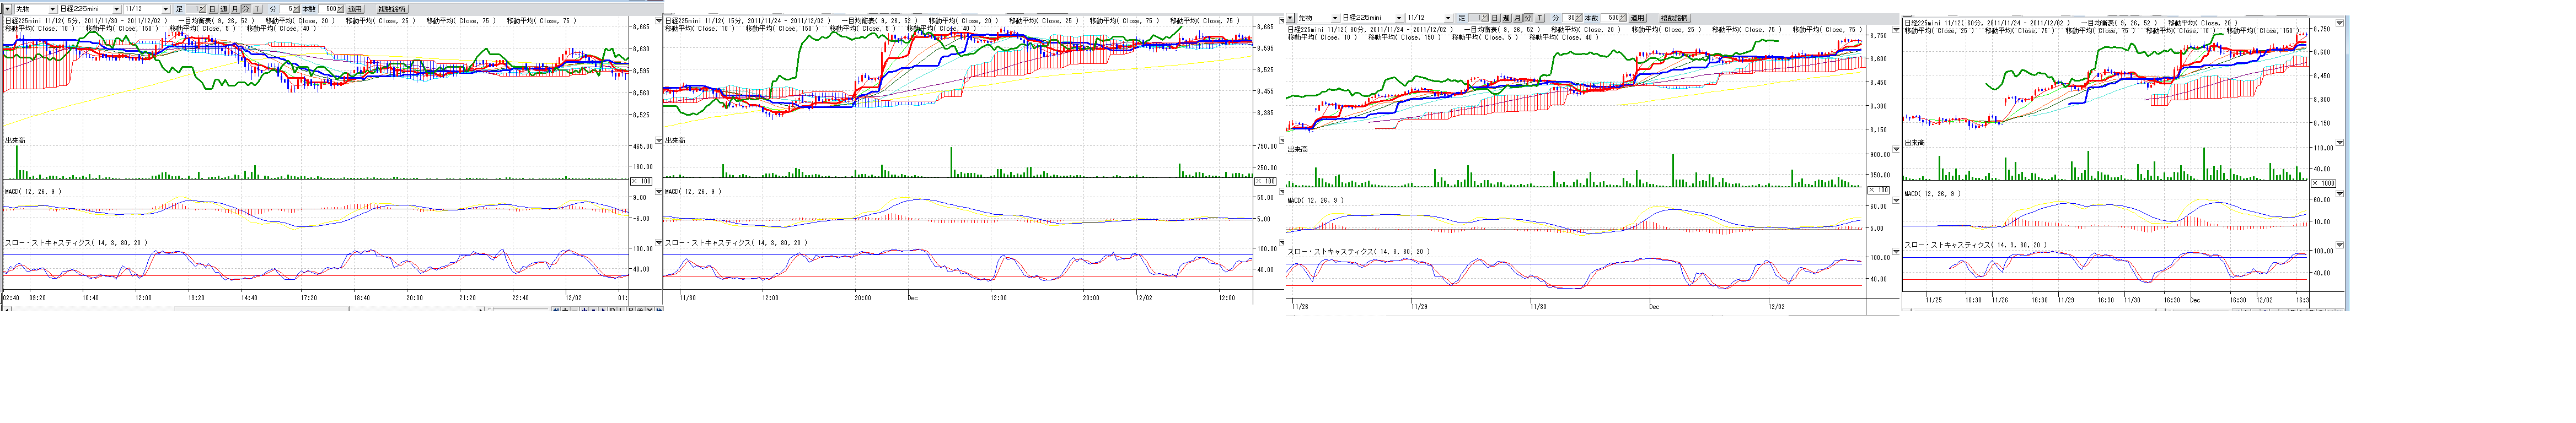Open the 先物 product type dropdown in first chart
Viewport: 2576px width, 423px height.
pos(52,9)
